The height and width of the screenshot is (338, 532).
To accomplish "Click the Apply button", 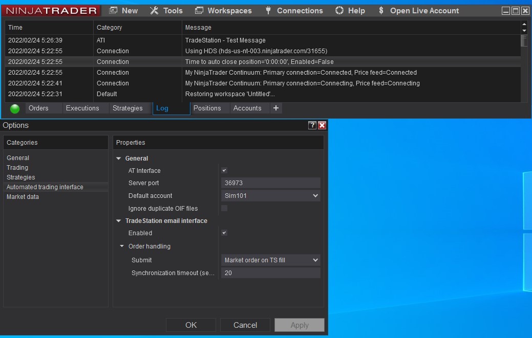I will [x=300, y=325].
